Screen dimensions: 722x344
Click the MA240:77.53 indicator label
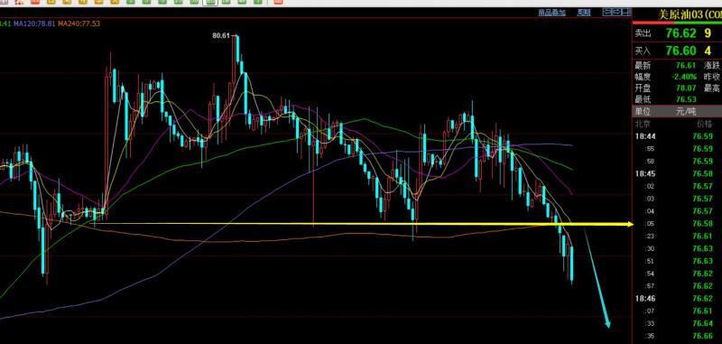click(79, 23)
